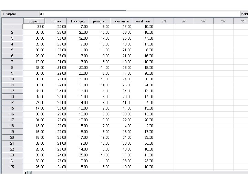Image resolution: width=248 pixels, height=186 pixels.
Task: Click the paragrap cell in row 14
Action: (100, 103)
